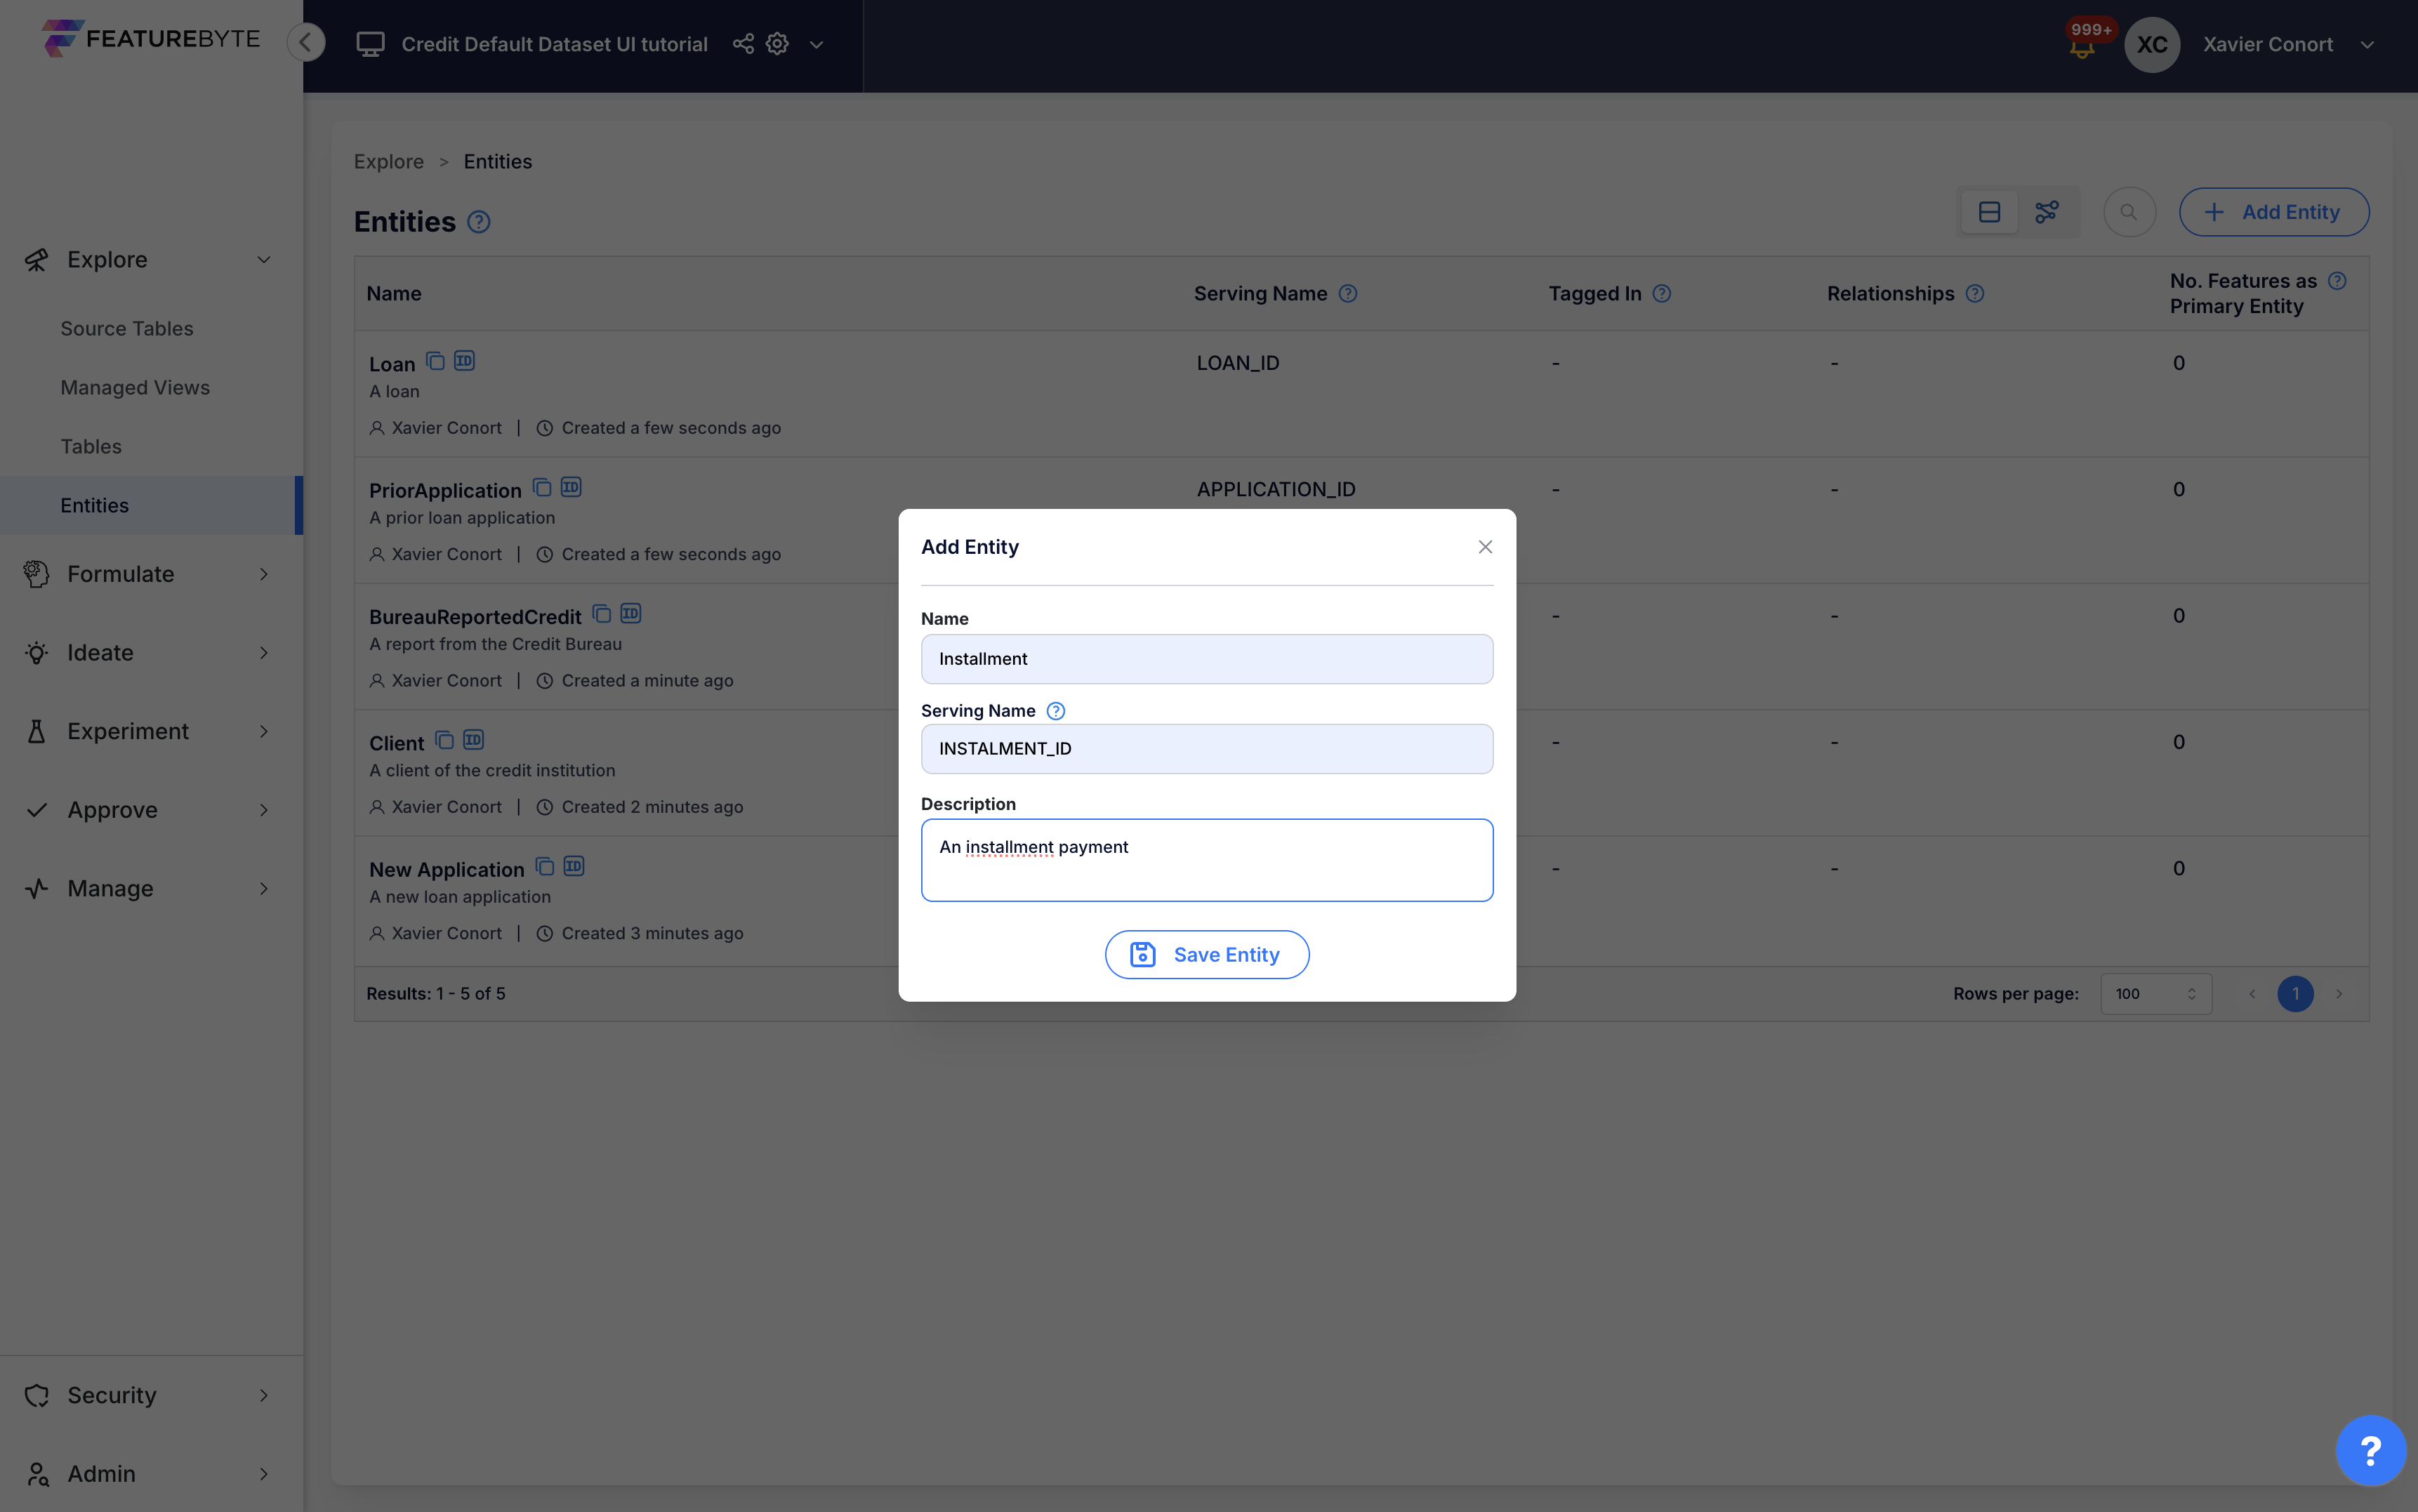
Task: Click the Save Entity button
Action: (1206, 954)
